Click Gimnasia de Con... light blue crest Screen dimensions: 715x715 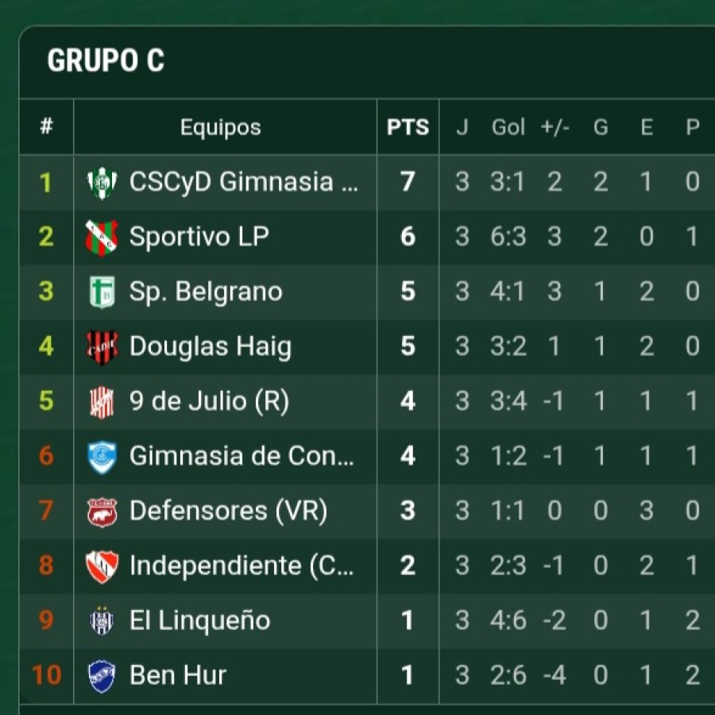tap(102, 456)
